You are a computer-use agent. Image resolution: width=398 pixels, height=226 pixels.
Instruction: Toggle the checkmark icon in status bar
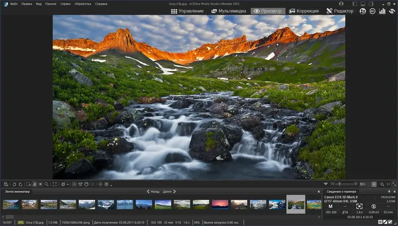(390, 222)
